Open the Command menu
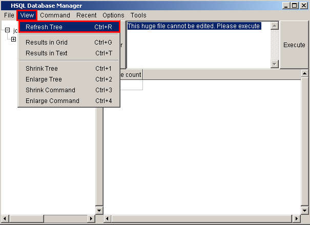This screenshot has height=225, width=310. point(55,15)
